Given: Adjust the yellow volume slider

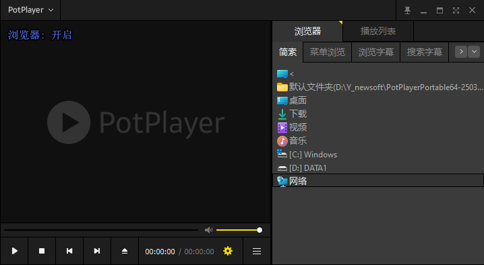Looking at the screenshot, I should [239, 230].
